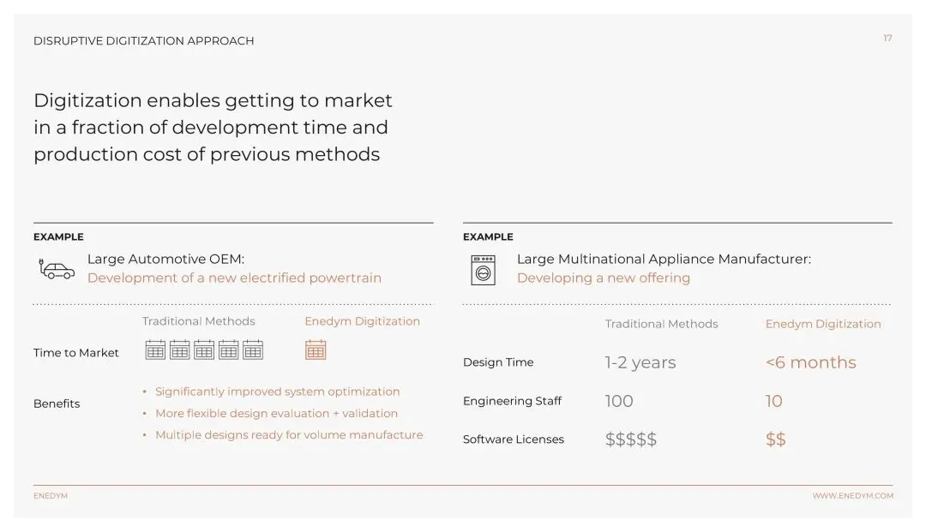Click the slide page number 17

(x=887, y=39)
